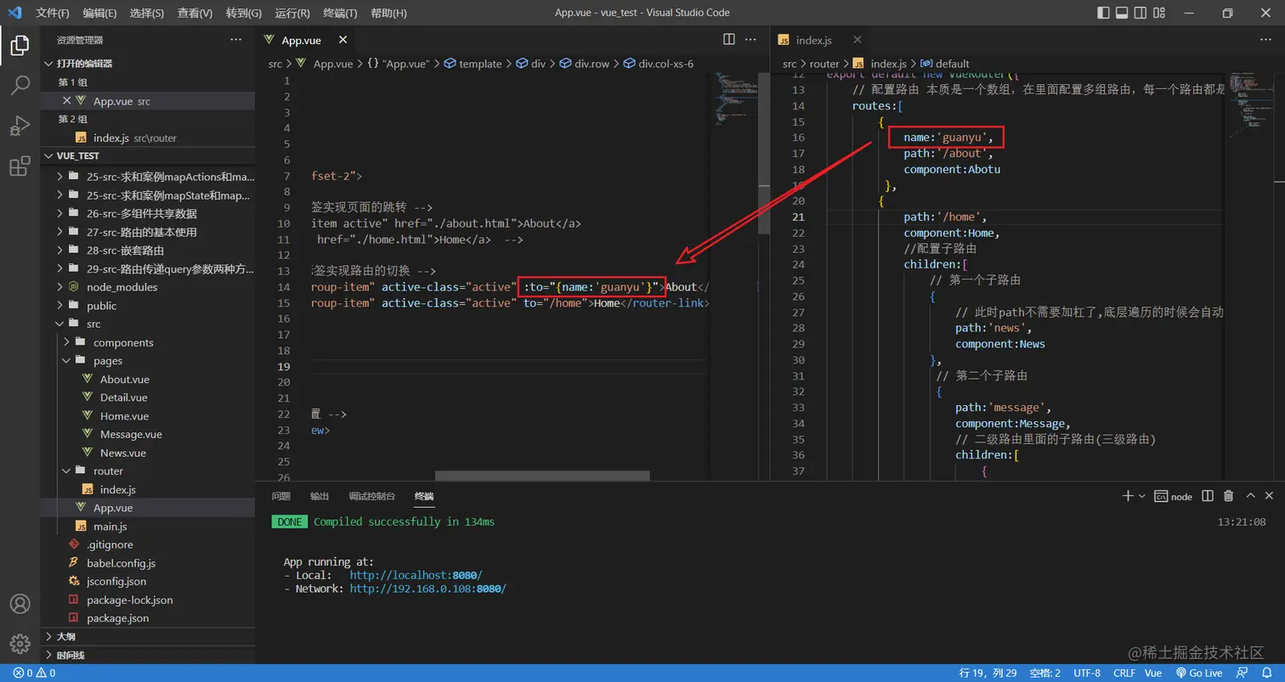Open the 终端(T) menu
The height and width of the screenshot is (682, 1285).
pyautogui.click(x=341, y=13)
